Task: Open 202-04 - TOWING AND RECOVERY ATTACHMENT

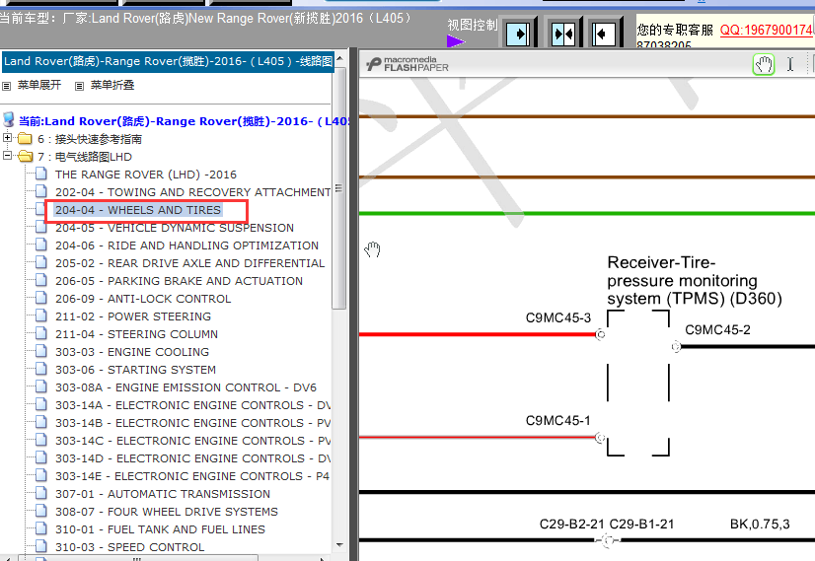Action: [x=192, y=192]
